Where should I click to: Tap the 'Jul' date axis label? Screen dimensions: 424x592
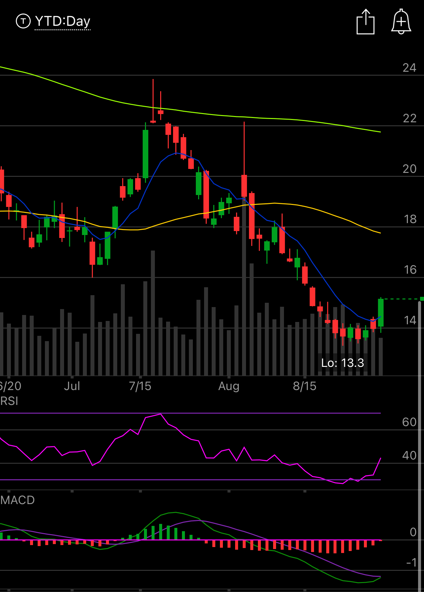72,386
